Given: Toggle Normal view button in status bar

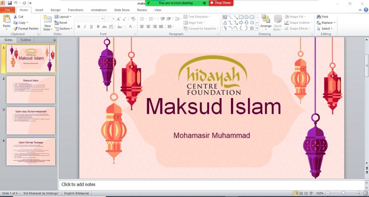Looking at the screenshot, I should coord(296,193).
